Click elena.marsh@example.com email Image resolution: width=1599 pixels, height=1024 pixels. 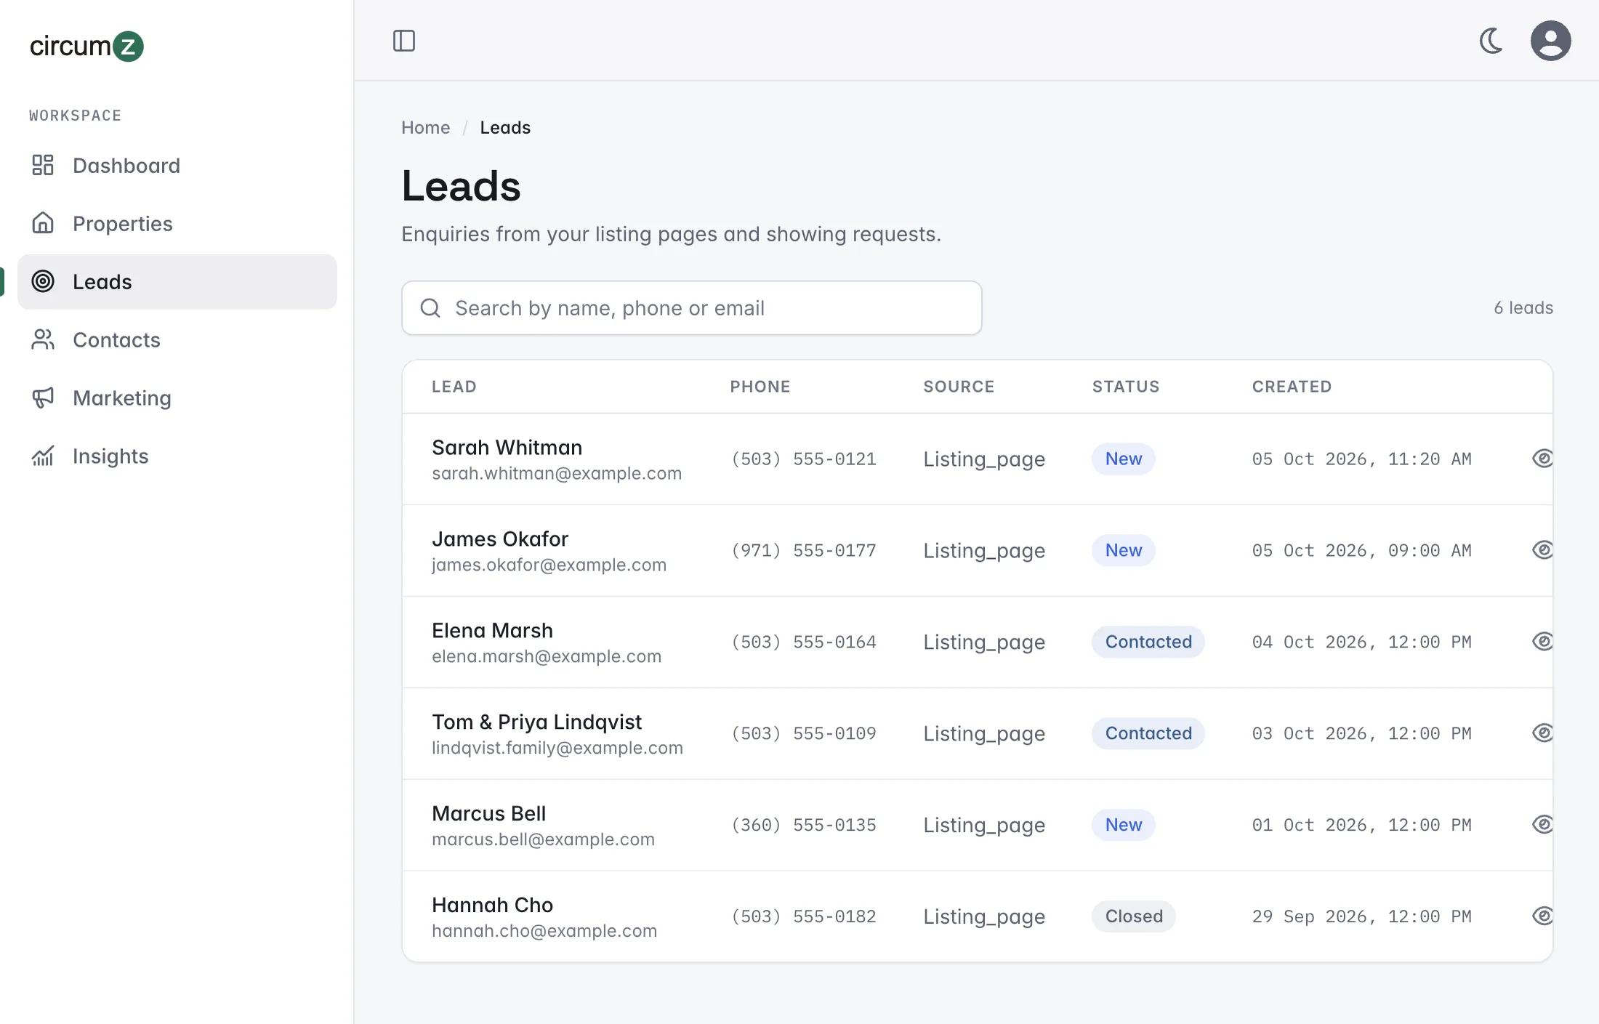pyautogui.click(x=547, y=657)
